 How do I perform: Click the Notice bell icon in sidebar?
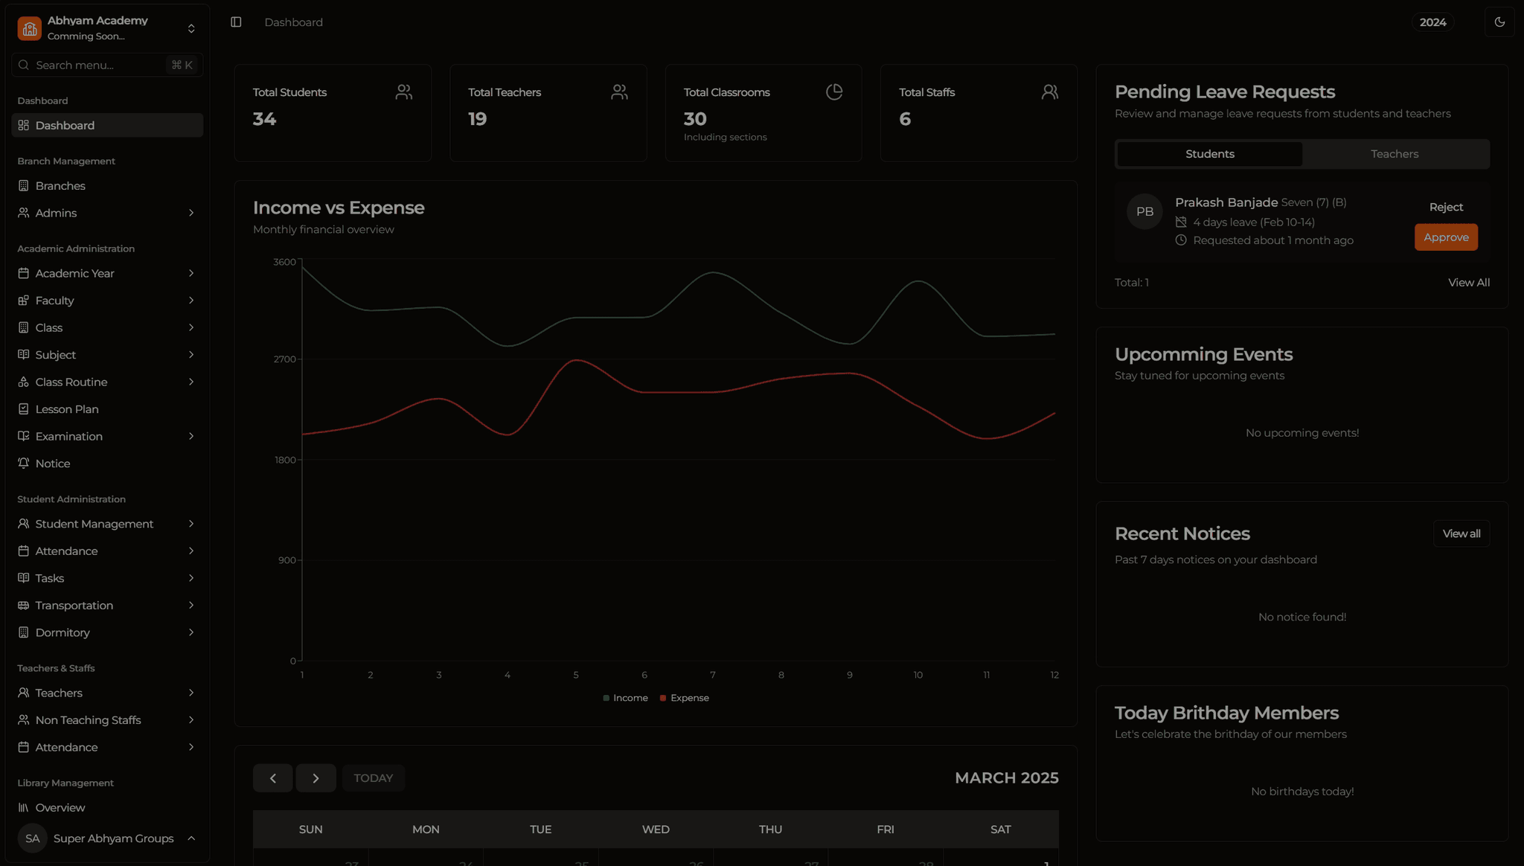coord(24,464)
